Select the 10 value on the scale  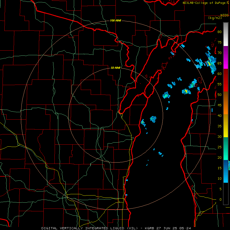click(x=220, y=179)
